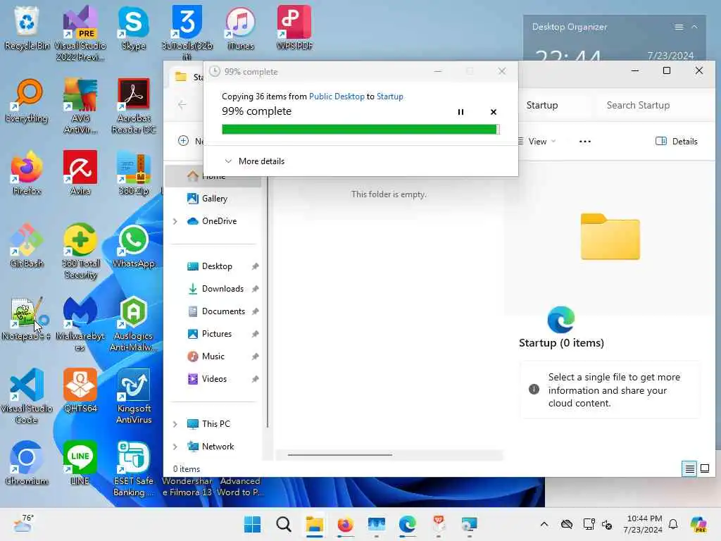This screenshot has width=721, height=541.
Task: Open the See more (three dots) menu
Action: click(x=585, y=141)
